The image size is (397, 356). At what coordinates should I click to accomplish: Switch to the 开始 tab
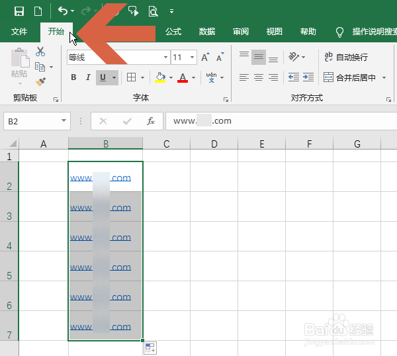pos(56,32)
